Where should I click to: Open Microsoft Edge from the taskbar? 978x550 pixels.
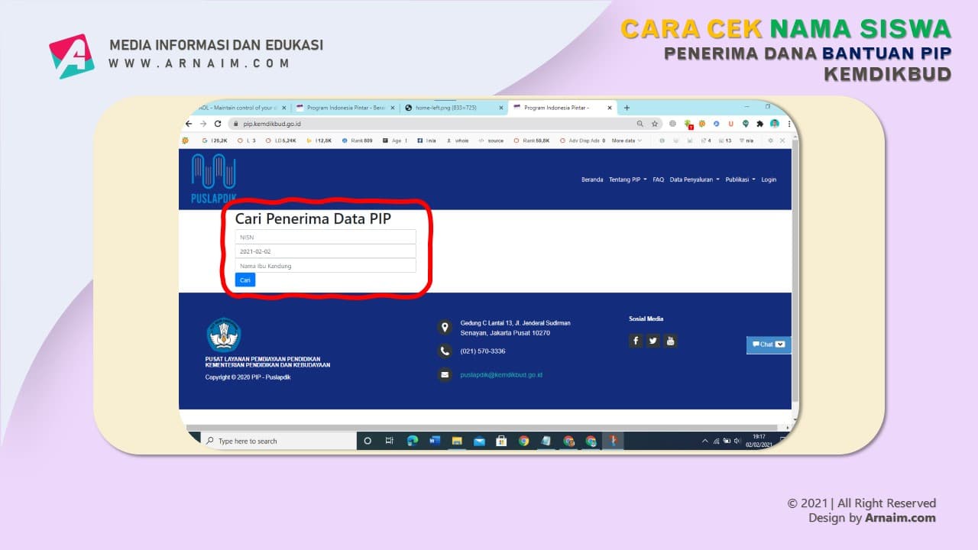pos(413,441)
